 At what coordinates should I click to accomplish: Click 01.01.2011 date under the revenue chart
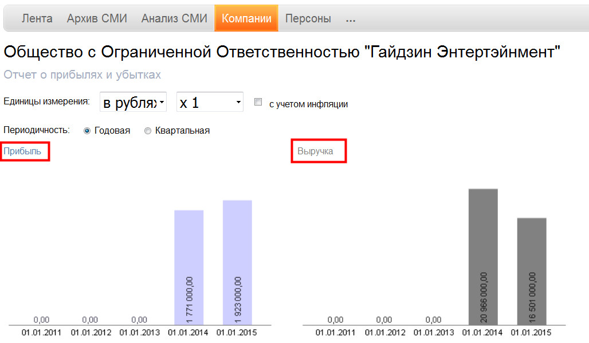pyautogui.click(x=335, y=333)
